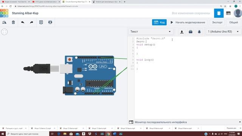Click the rotate component tool
The width and height of the screenshot is (242, 136).
click(4, 22)
